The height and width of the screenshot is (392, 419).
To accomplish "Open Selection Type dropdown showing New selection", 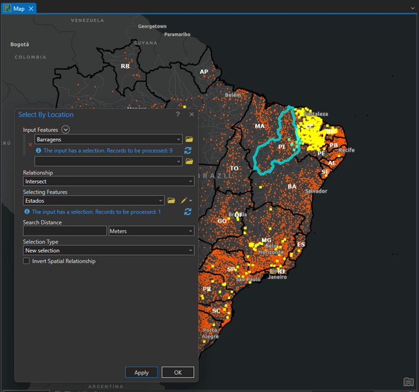I will click(109, 250).
